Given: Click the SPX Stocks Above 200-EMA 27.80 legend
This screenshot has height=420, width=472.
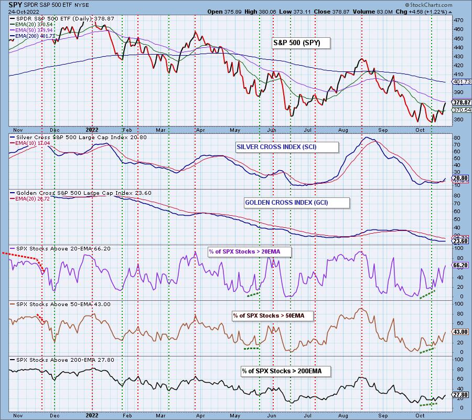Looking at the screenshot, I should tap(62, 360).
